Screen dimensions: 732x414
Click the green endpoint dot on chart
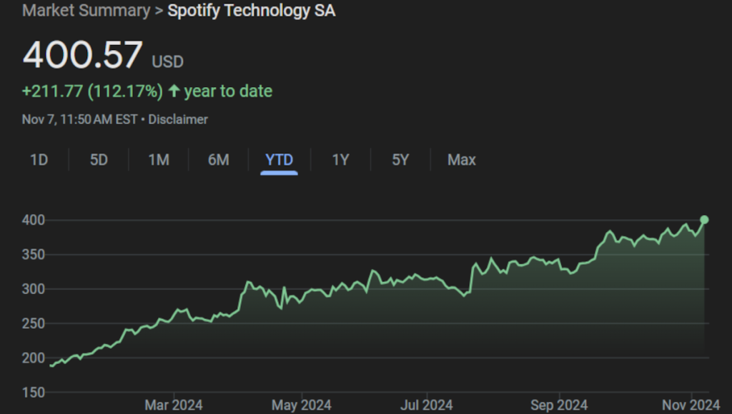[x=704, y=220]
